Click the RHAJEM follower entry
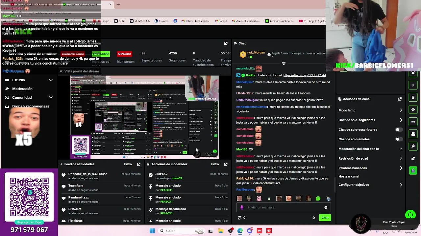 [x=101, y=211]
